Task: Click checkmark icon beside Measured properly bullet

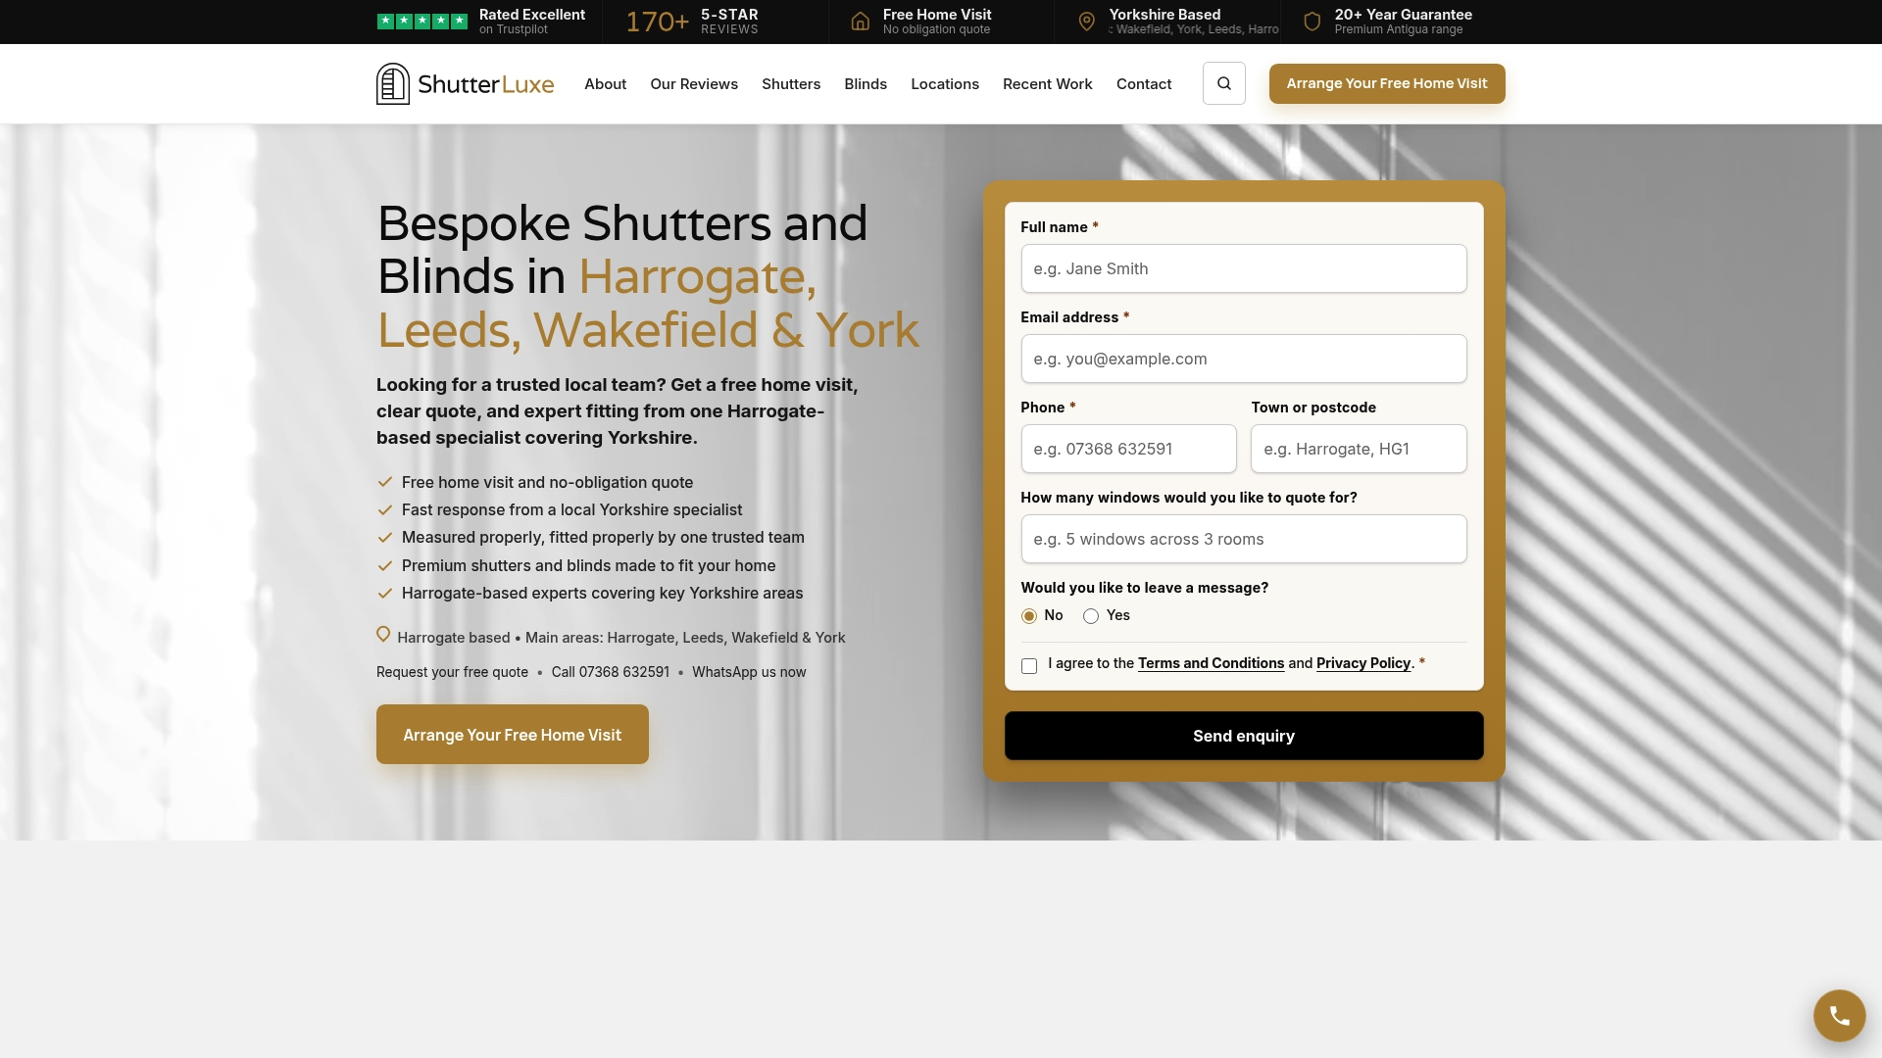Action: click(x=385, y=538)
